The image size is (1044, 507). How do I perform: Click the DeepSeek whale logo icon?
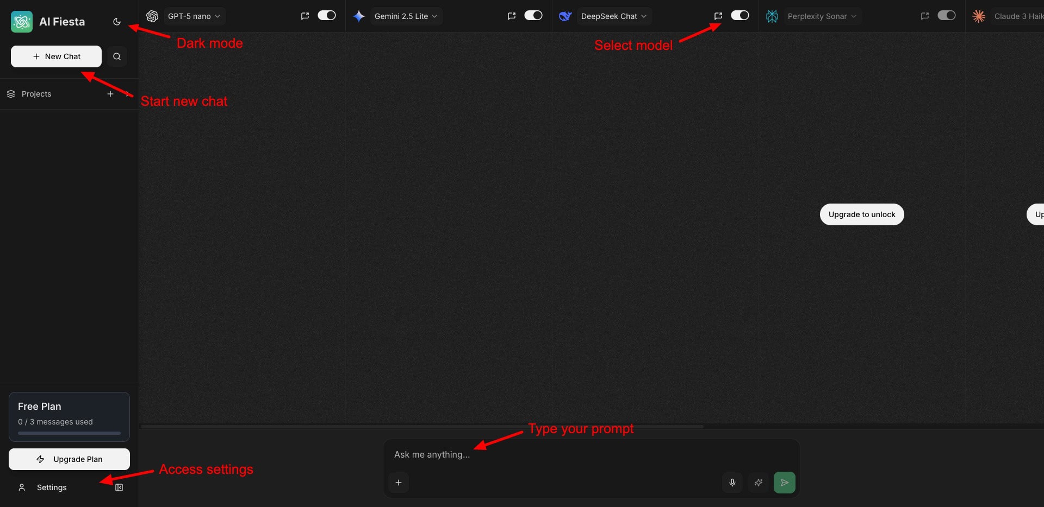tap(565, 16)
